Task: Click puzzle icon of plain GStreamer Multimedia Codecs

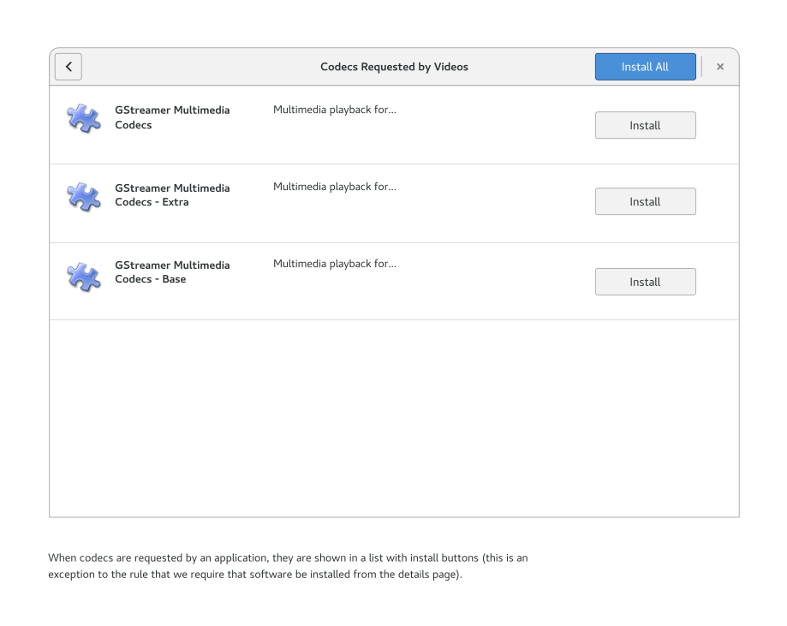Action: [x=84, y=118]
